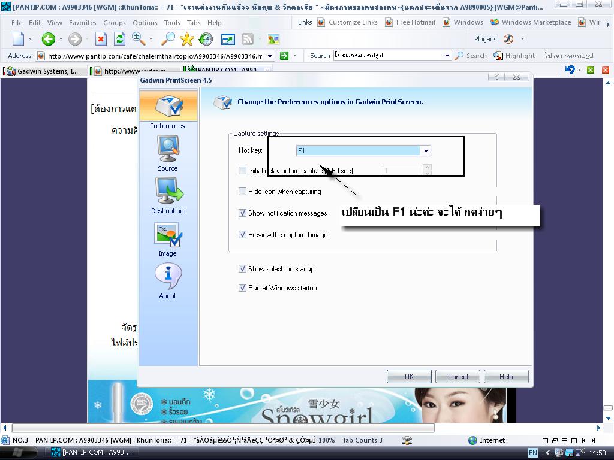Screen dimensions: 614x460
Task: Toggle Run at Windows startup checkbox
Action: click(242, 287)
